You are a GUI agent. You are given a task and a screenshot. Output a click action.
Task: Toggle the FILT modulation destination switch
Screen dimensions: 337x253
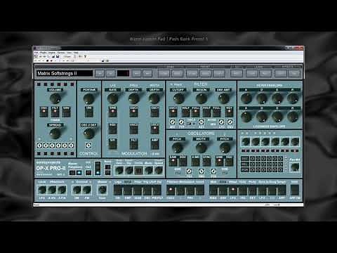tap(133, 144)
